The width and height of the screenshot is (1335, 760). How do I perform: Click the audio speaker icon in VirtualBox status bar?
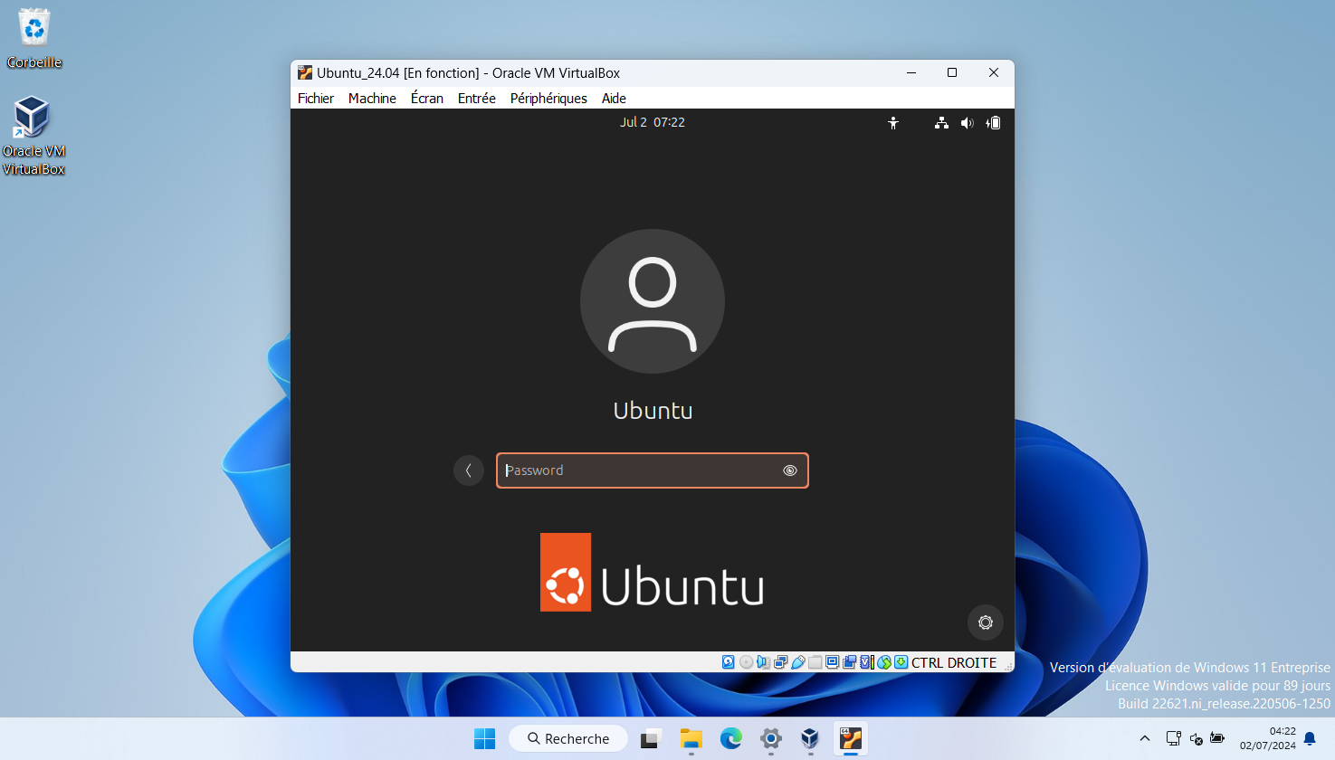(763, 662)
